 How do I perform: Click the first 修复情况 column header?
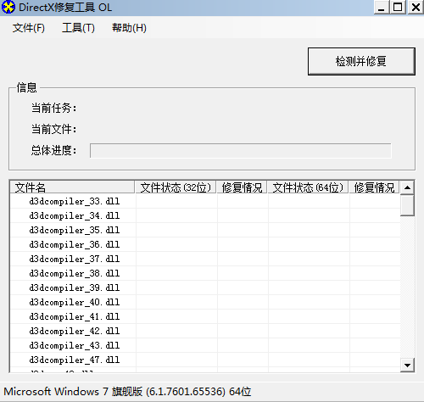242,187
